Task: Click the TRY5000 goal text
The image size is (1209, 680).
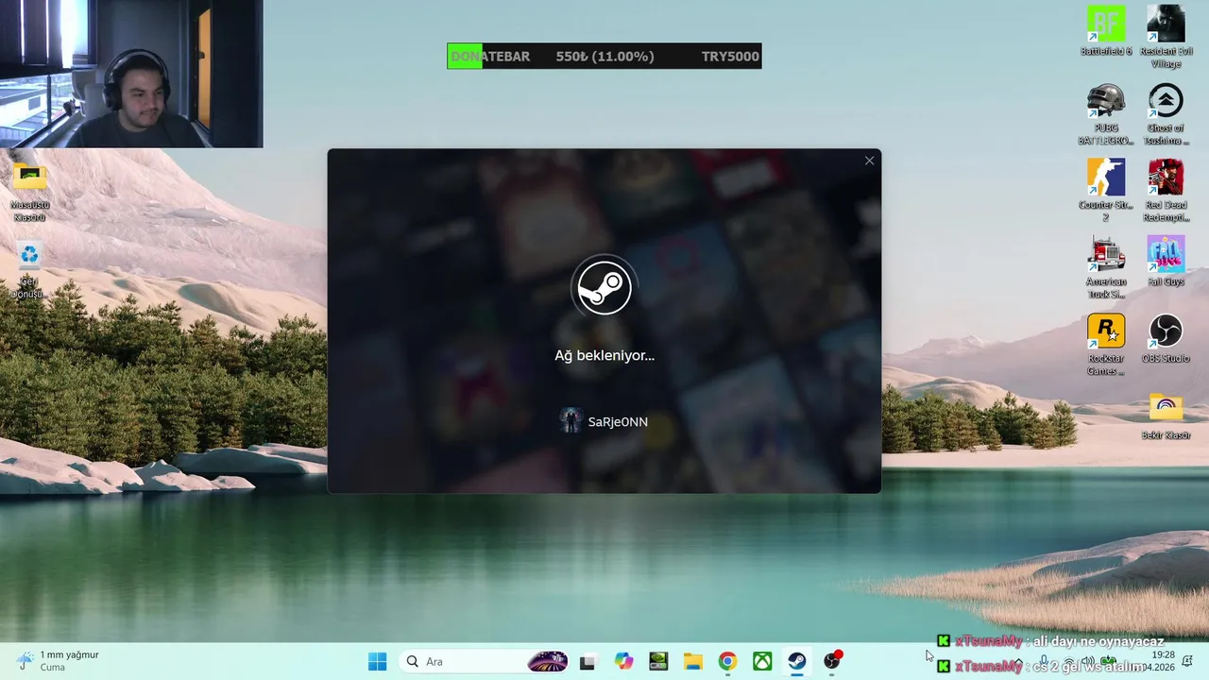Action: tap(730, 57)
